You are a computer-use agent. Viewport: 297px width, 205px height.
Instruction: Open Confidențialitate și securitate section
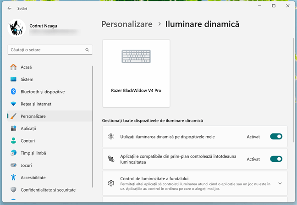pyautogui.click(x=48, y=189)
